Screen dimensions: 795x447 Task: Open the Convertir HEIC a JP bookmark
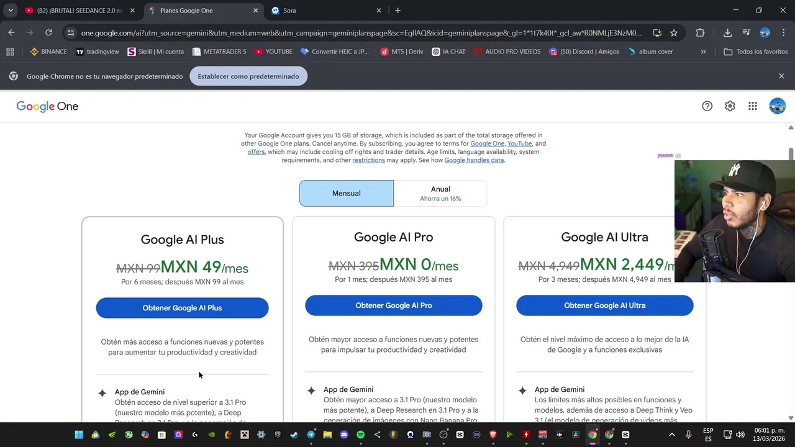click(334, 52)
